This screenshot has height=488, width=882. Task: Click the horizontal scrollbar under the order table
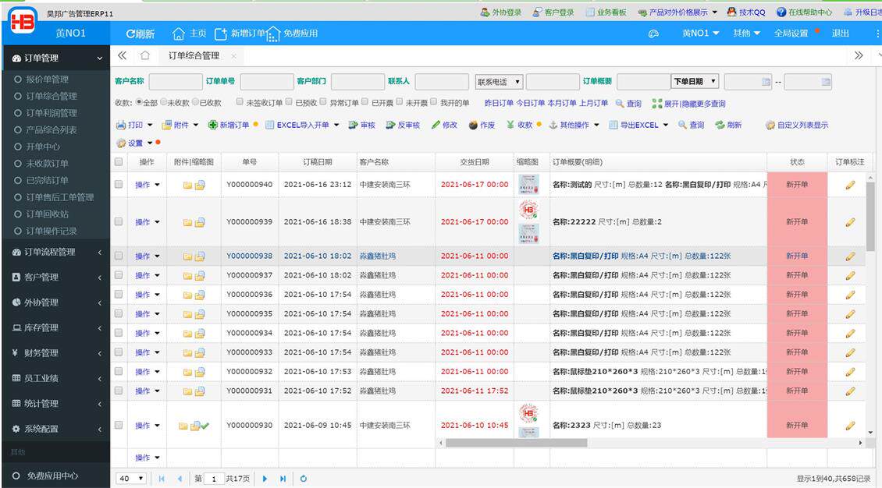click(x=517, y=443)
